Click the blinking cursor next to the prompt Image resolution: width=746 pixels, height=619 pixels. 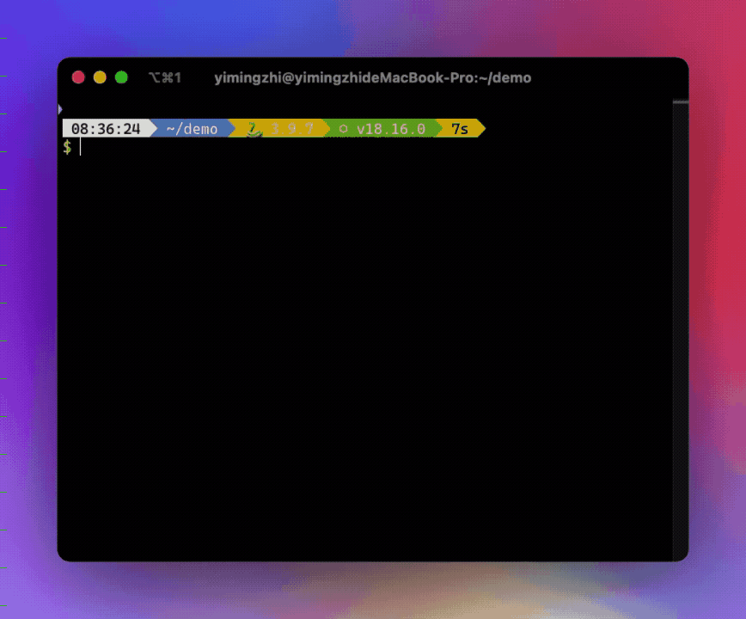79,147
